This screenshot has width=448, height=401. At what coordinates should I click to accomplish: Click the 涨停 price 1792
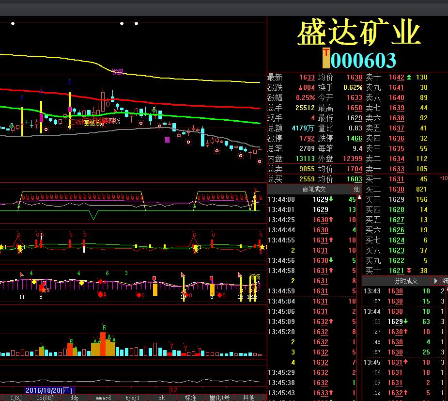click(x=307, y=138)
